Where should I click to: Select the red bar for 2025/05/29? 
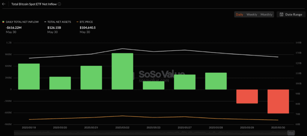coord(247,96)
